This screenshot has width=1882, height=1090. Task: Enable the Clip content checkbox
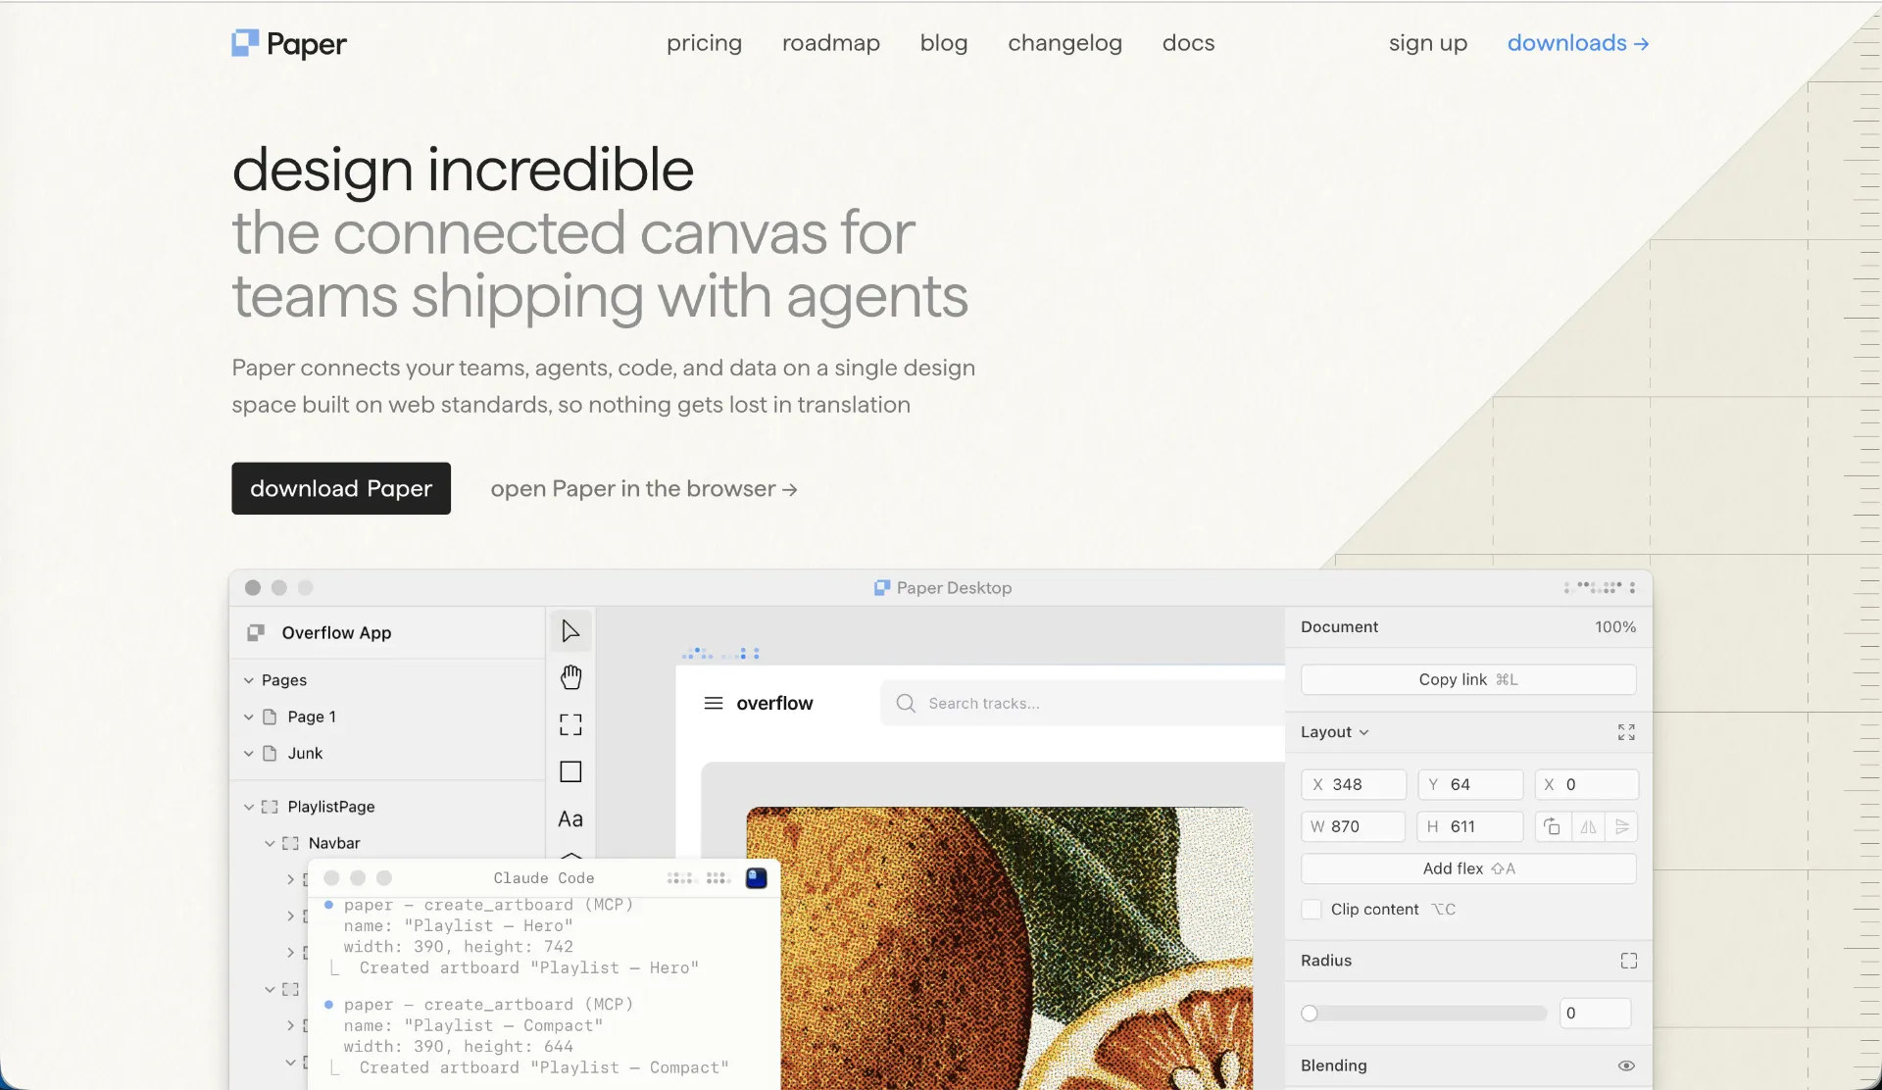[x=1312, y=910]
